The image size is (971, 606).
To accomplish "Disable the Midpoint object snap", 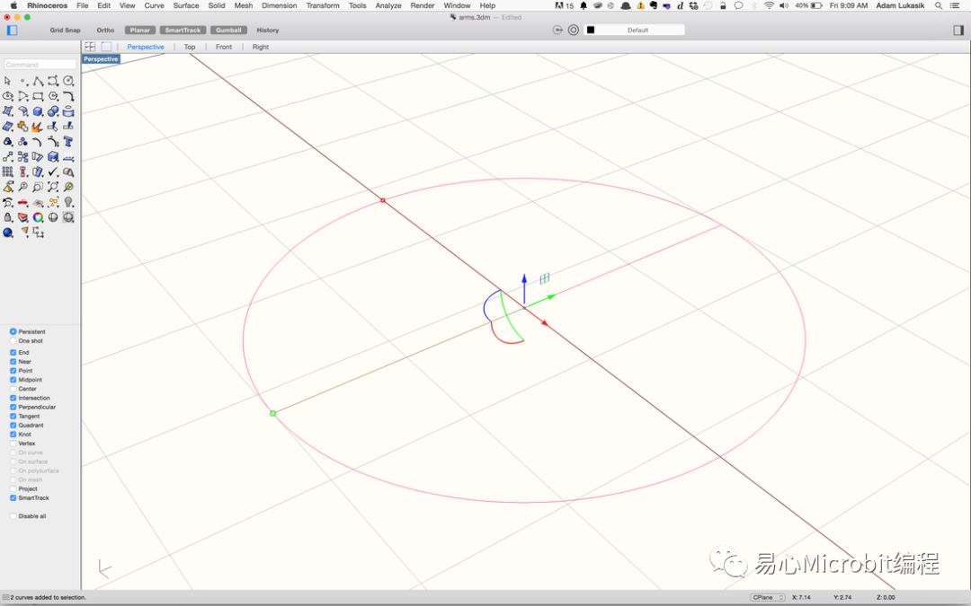I will pos(13,380).
